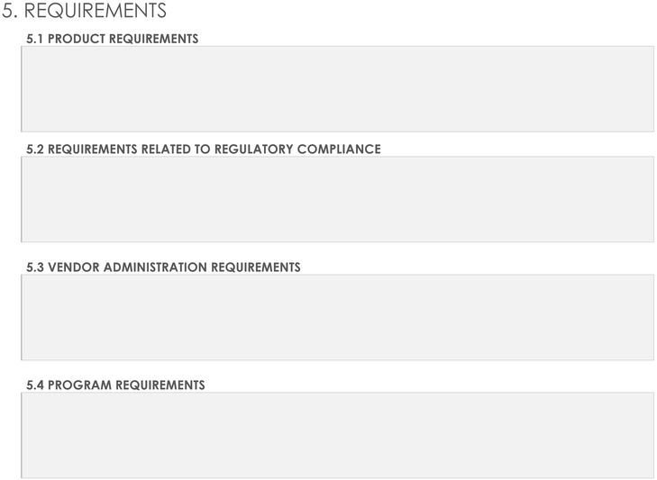Click inside the Vendor Administration Requirements text box
657x480 pixels.
[337, 318]
